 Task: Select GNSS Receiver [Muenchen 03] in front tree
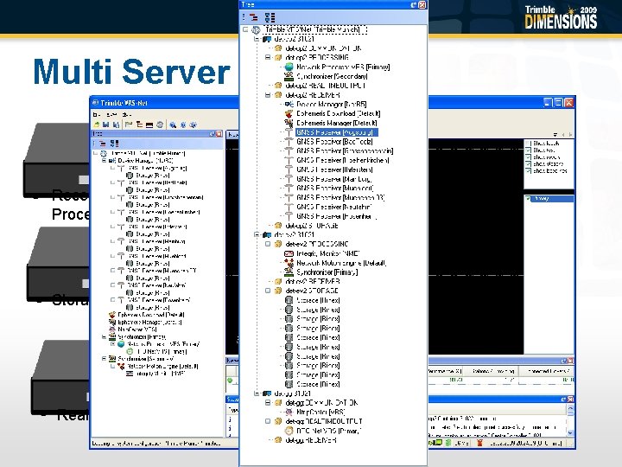[x=340, y=197]
